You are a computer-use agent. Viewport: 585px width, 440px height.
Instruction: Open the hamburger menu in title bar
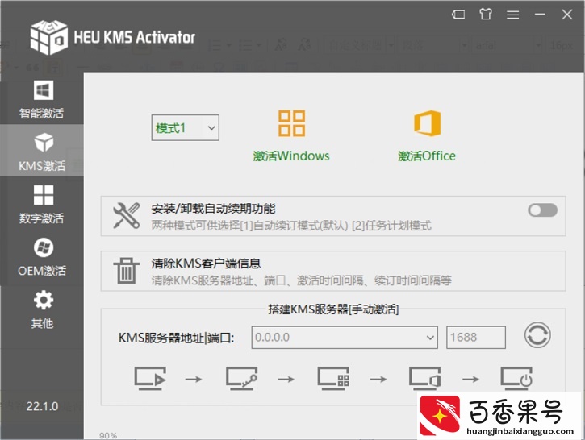click(x=512, y=15)
